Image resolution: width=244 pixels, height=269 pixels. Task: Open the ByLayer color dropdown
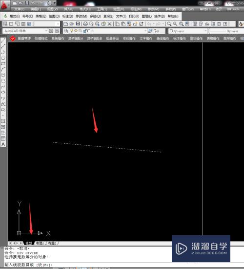point(188,31)
